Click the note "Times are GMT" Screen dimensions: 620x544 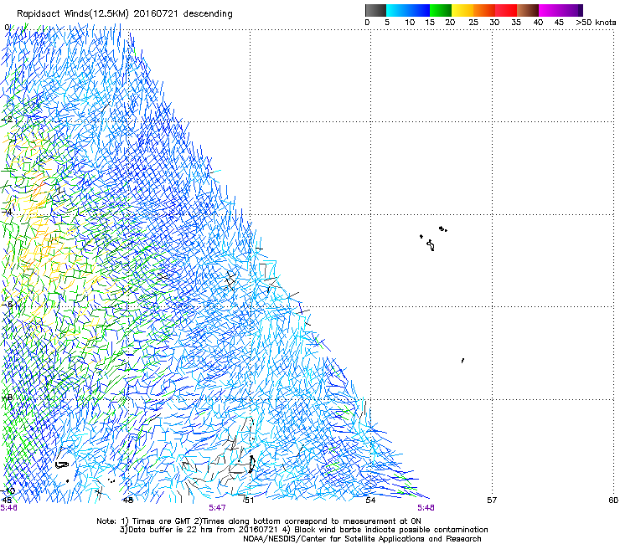click(160, 521)
